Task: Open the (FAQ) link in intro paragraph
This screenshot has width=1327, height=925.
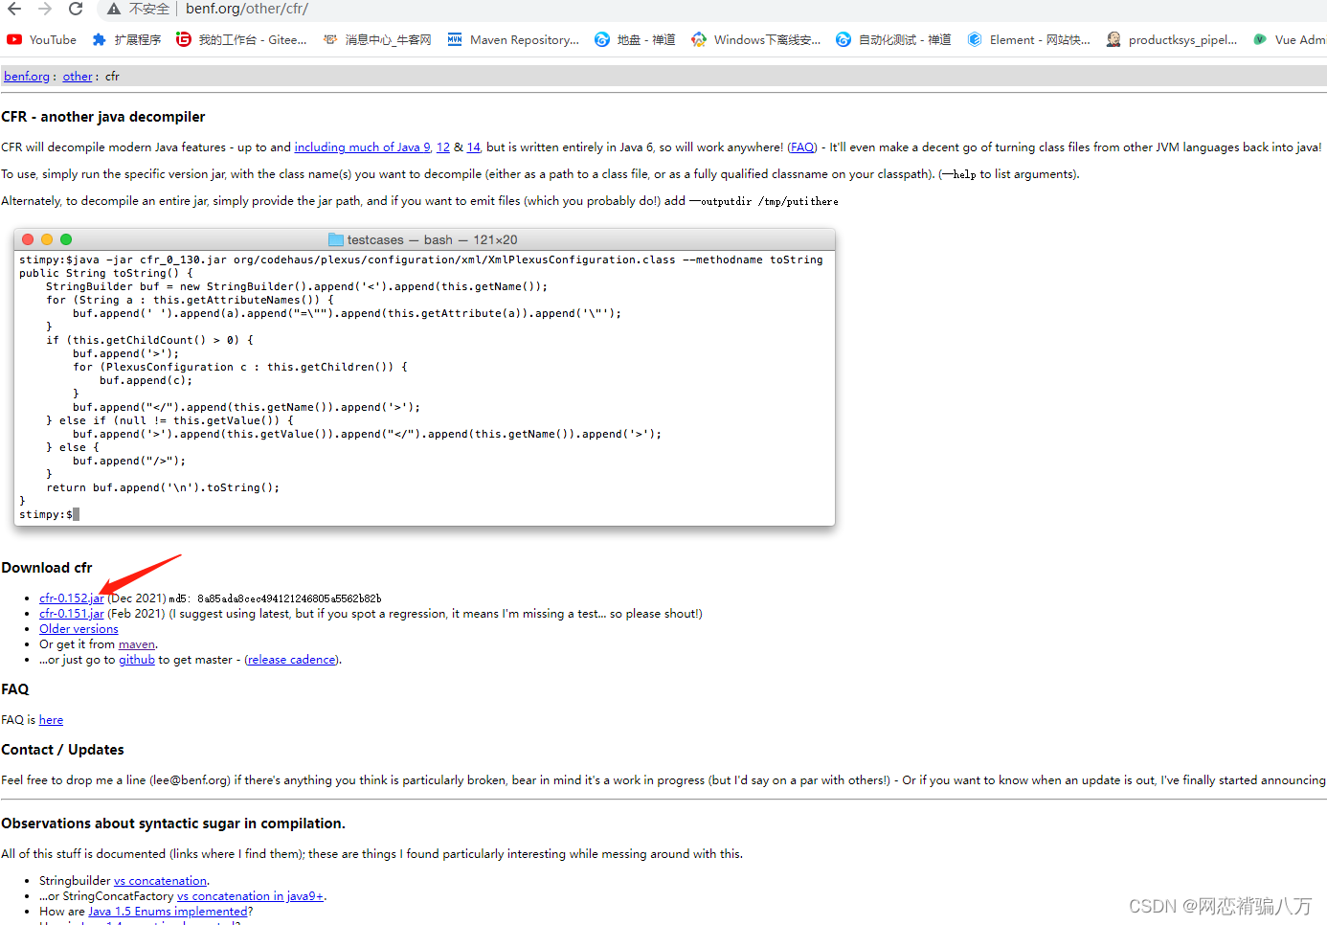Action: [802, 147]
